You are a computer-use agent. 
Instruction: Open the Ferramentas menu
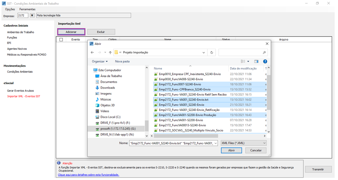[x=27, y=9]
